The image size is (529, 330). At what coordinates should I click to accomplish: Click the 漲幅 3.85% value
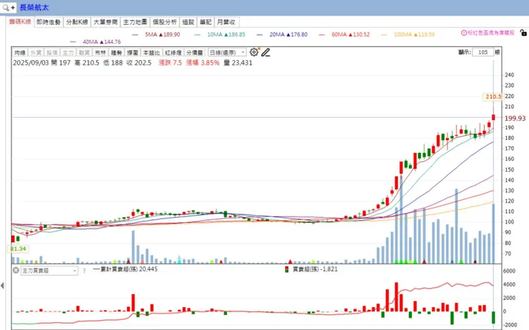[x=203, y=63]
